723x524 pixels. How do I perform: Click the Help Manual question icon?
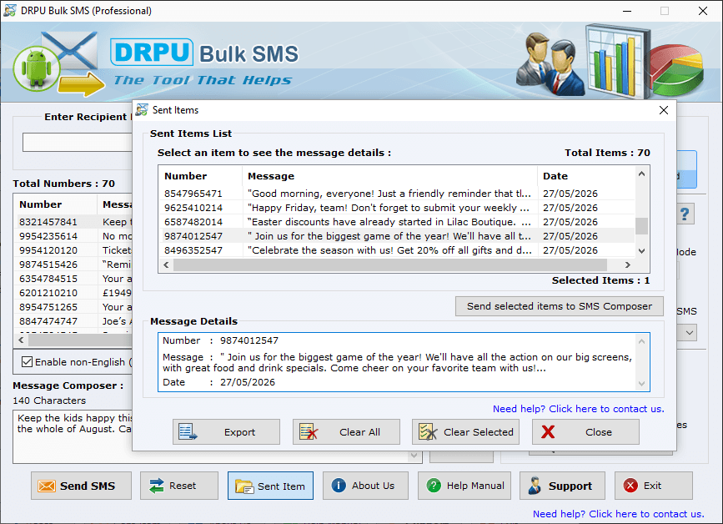pos(434,486)
